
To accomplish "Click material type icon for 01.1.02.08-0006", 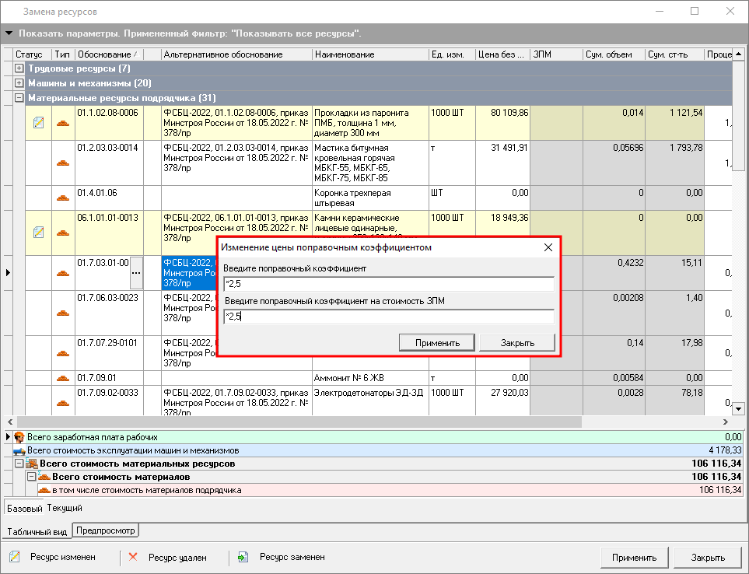I will click(x=63, y=123).
